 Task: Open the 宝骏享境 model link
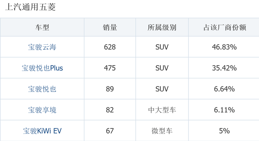(42, 110)
